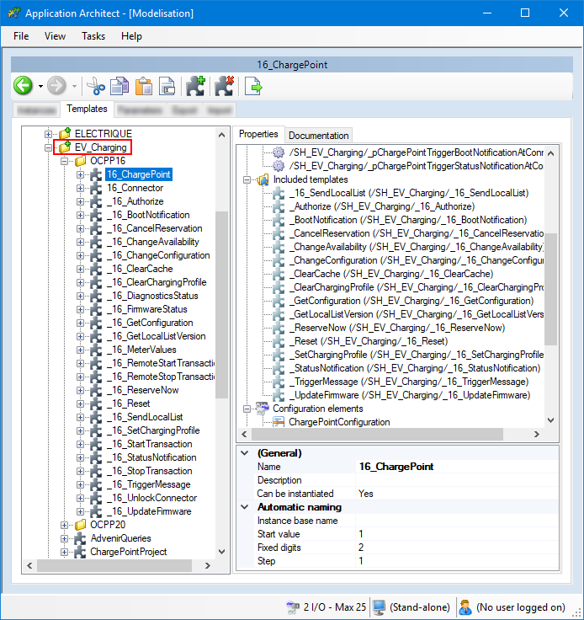The height and width of the screenshot is (620, 584).
Task: Collapse the Automatic naming category
Action: pyautogui.click(x=245, y=507)
